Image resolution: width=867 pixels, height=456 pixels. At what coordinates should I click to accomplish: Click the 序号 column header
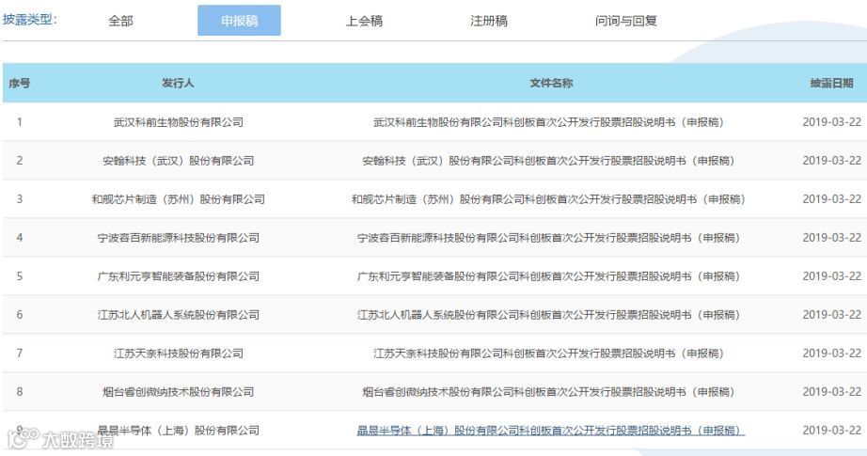coord(20,84)
